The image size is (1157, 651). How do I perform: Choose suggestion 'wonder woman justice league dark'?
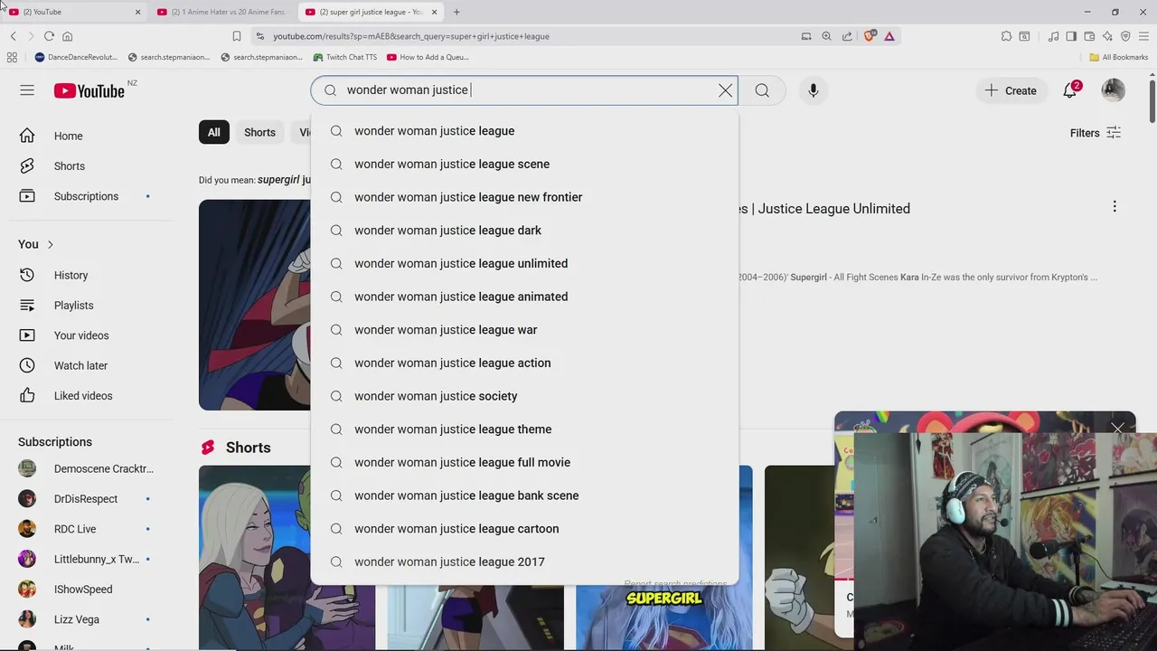524,231
